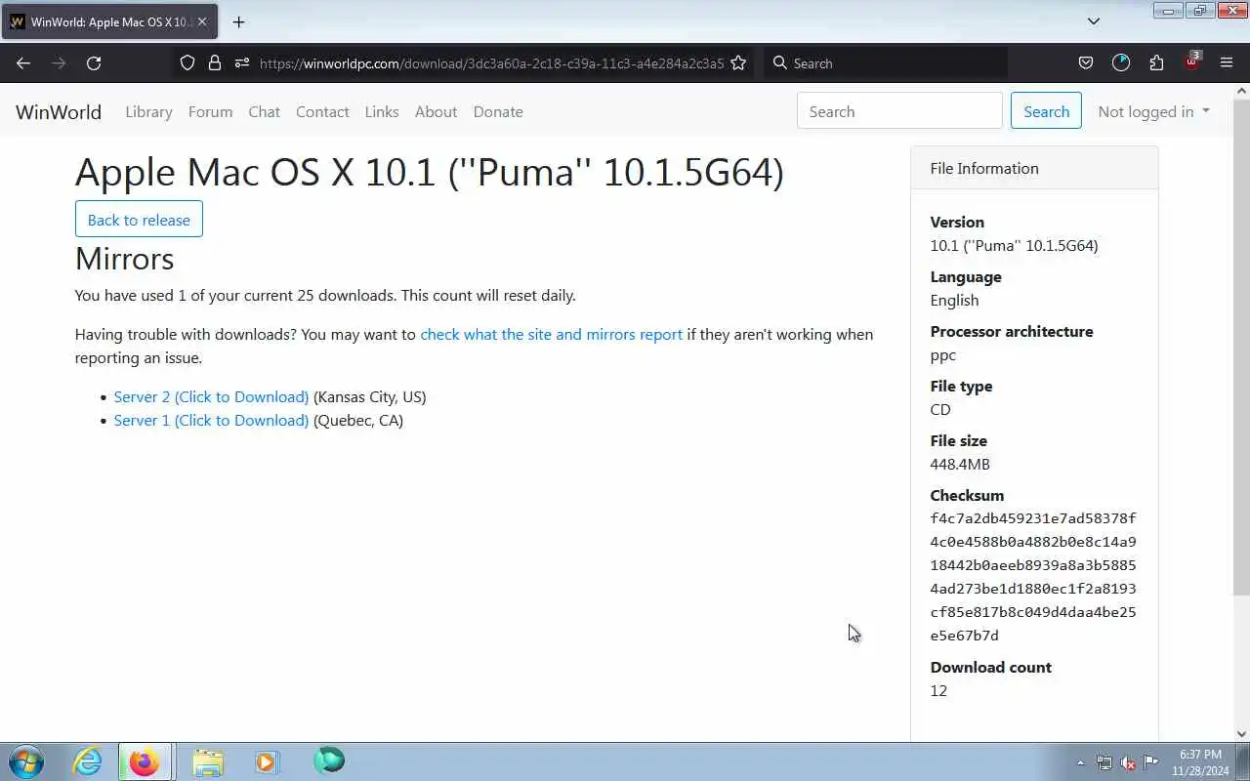Bookmark this page with the star icon
Image resolution: width=1250 pixels, height=781 pixels.
(738, 62)
